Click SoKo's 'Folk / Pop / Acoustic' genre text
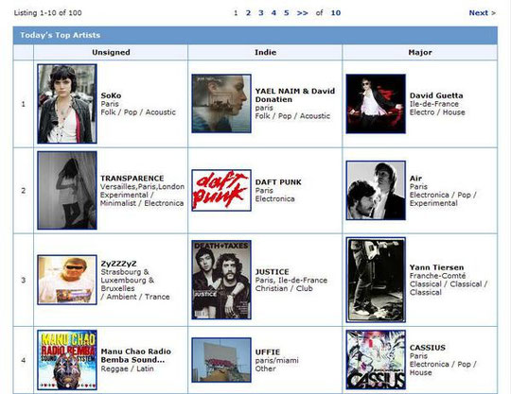 pyautogui.click(x=138, y=112)
